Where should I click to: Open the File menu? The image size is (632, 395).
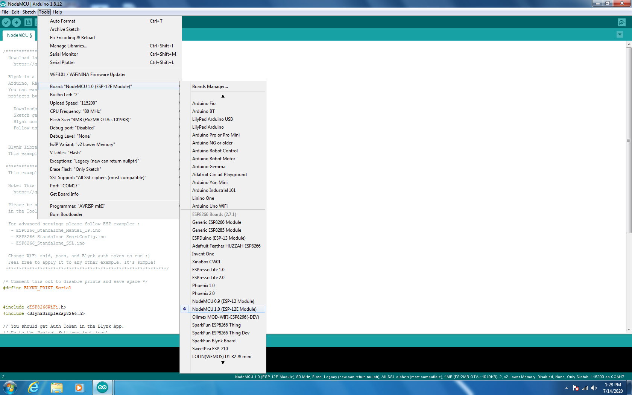(5, 12)
